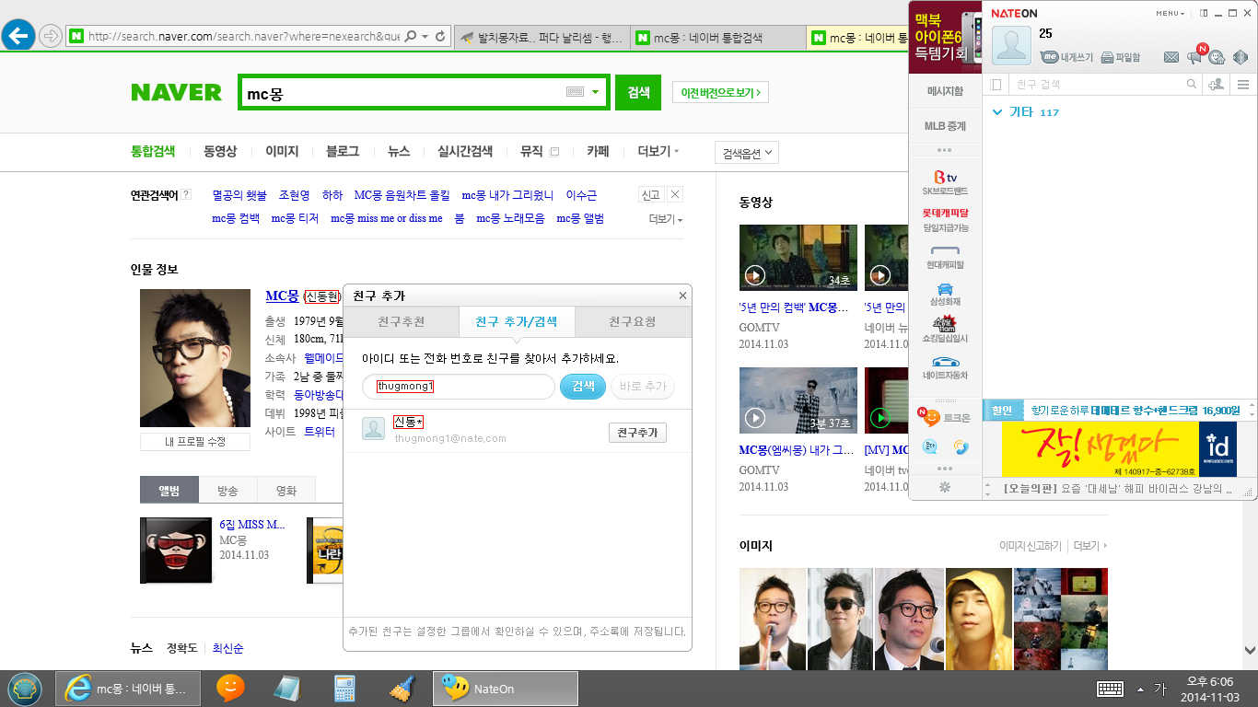Open 삼성화재 car icon shortcut

[945, 294]
